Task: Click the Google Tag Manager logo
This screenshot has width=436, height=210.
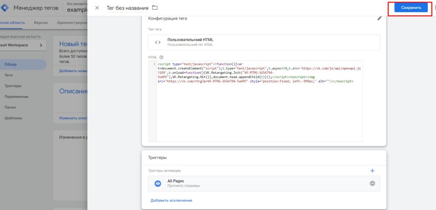Action: click(5, 8)
